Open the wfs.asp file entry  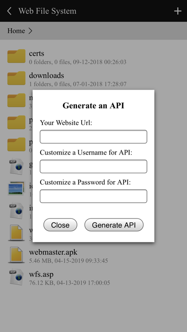(93, 277)
